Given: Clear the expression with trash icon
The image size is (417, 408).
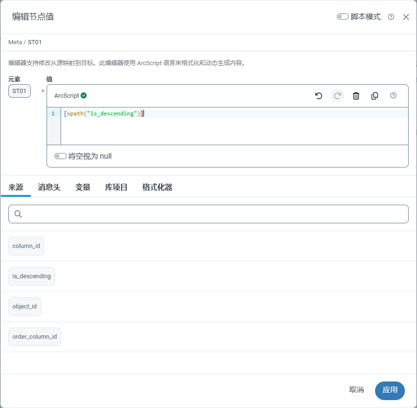Looking at the screenshot, I should pyautogui.click(x=356, y=96).
